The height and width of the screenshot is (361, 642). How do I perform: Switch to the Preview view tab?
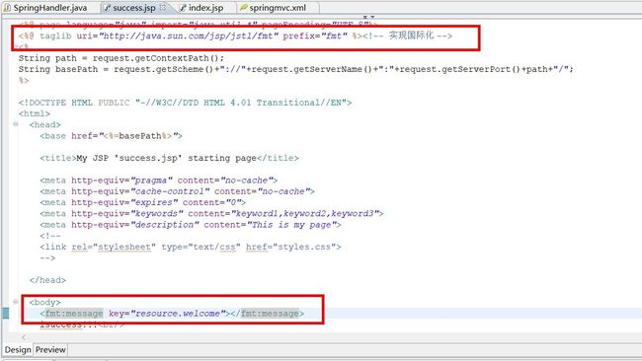50,350
